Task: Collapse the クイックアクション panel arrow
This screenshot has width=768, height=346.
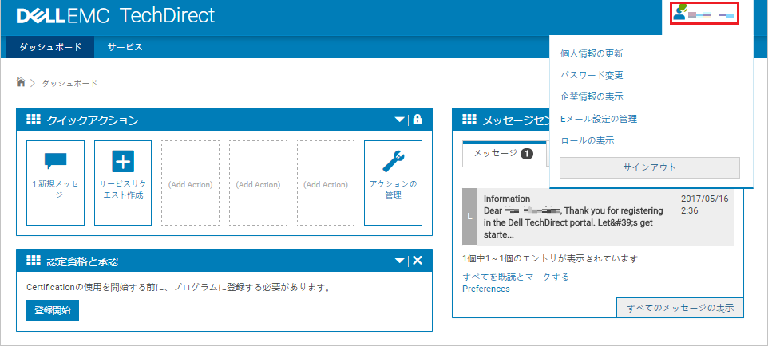Action: pyautogui.click(x=400, y=120)
